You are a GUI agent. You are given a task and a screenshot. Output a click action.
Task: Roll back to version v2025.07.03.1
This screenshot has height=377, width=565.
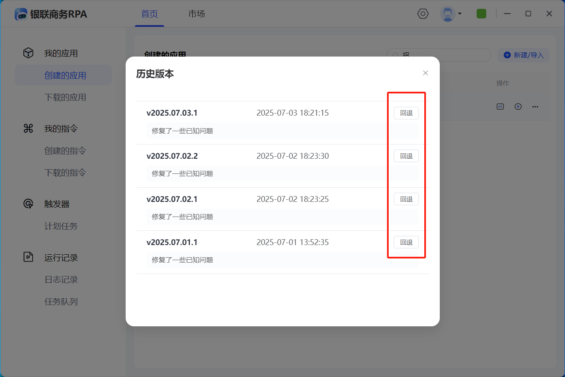click(x=406, y=113)
